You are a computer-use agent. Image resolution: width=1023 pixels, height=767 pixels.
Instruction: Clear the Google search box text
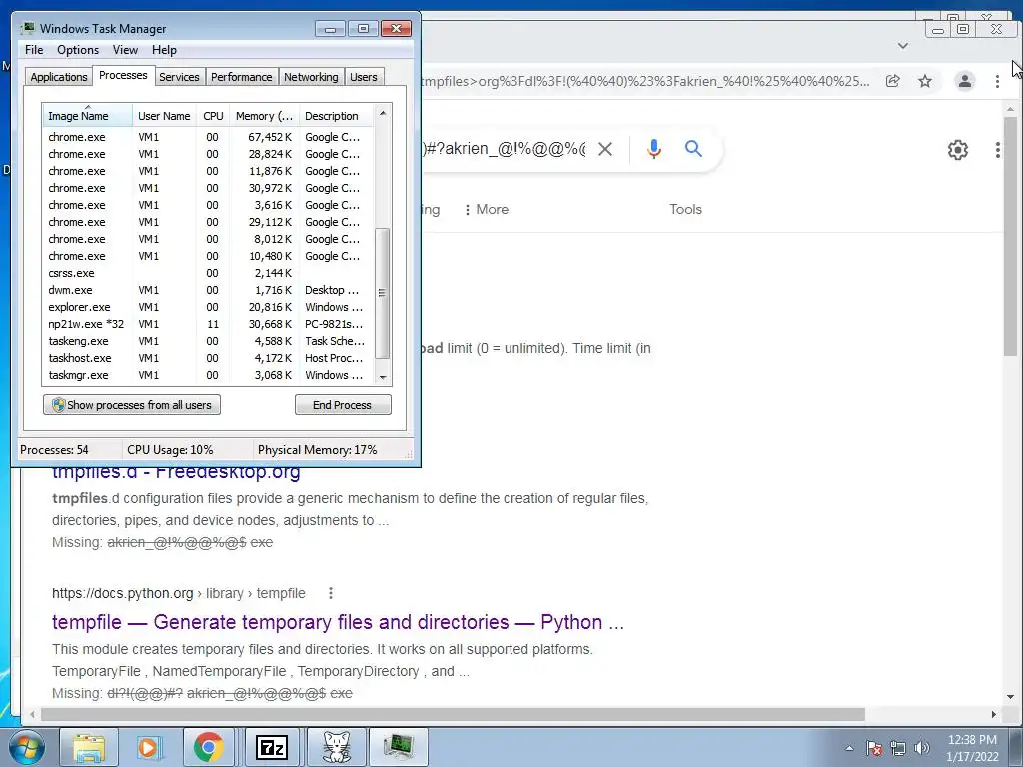pyautogui.click(x=605, y=150)
